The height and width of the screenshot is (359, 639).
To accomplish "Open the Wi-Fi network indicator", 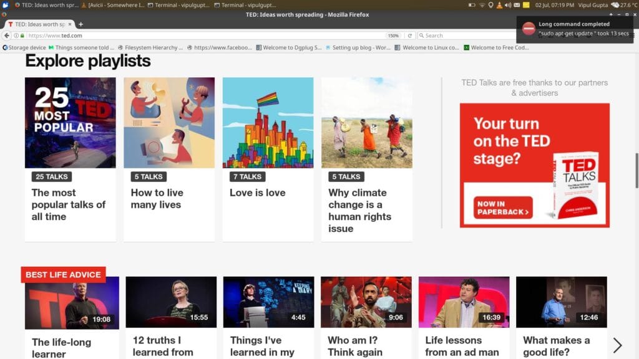I will pos(482,5).
